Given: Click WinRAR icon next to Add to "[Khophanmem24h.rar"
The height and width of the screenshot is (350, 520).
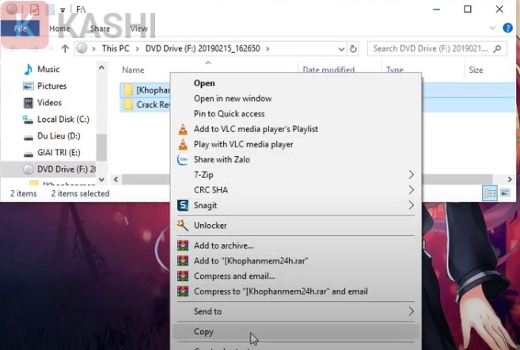Looking at the screenshot, I should pos(183,261).
